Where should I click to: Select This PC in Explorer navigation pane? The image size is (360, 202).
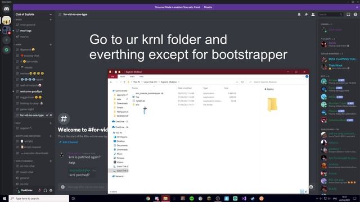coord(118,133)
